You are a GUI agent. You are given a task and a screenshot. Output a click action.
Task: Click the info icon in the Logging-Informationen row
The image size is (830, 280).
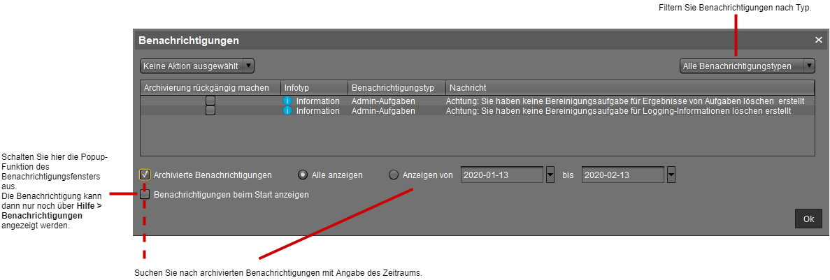287,111
